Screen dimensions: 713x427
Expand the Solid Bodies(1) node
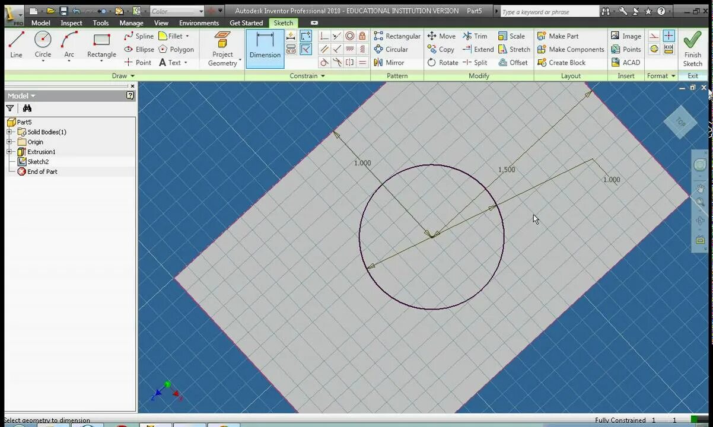9,132
